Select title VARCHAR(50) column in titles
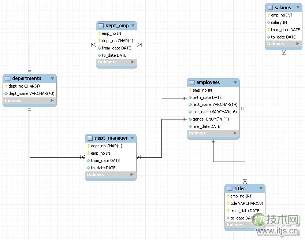The image size is (305, 240). (x=247, y=203)
